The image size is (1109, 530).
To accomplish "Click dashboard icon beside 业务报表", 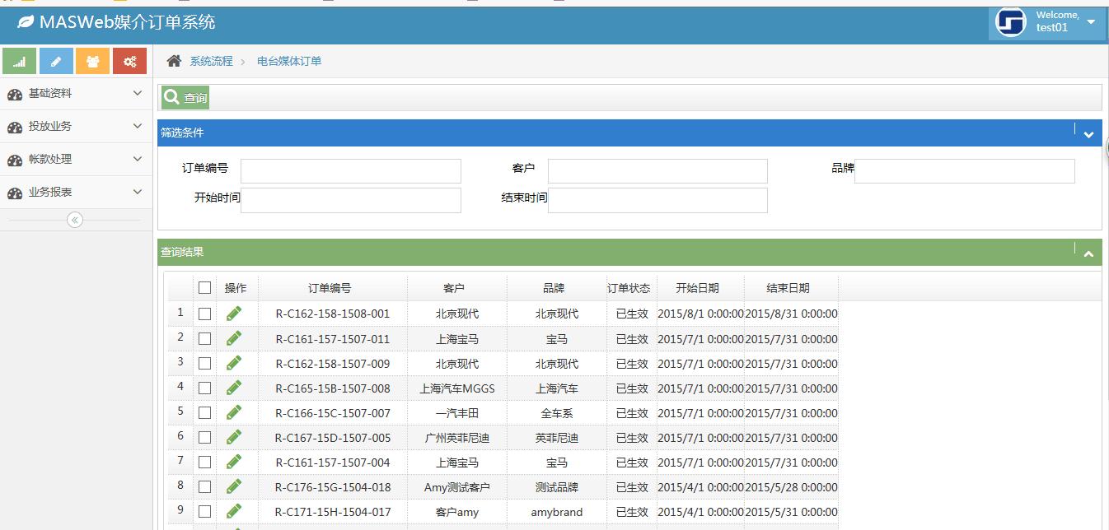I will [15, 193].
